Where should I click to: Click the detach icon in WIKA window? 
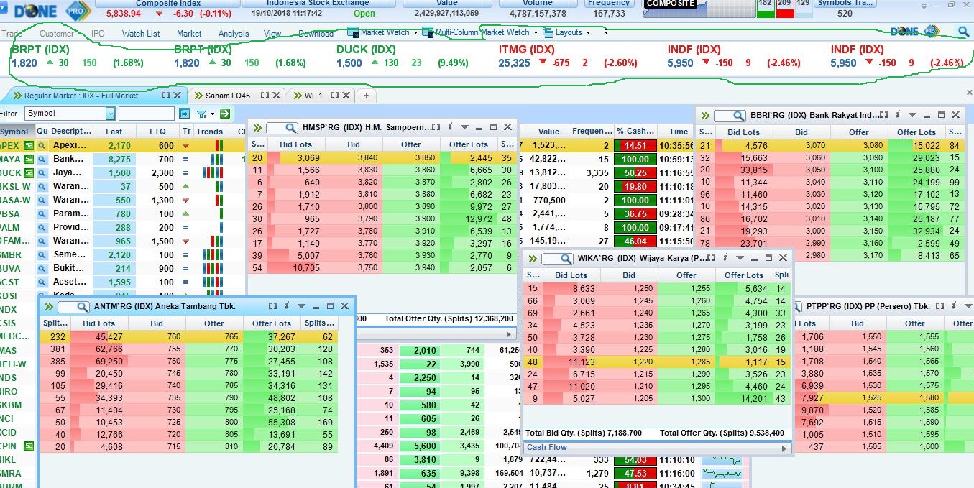tap(713, 258)
